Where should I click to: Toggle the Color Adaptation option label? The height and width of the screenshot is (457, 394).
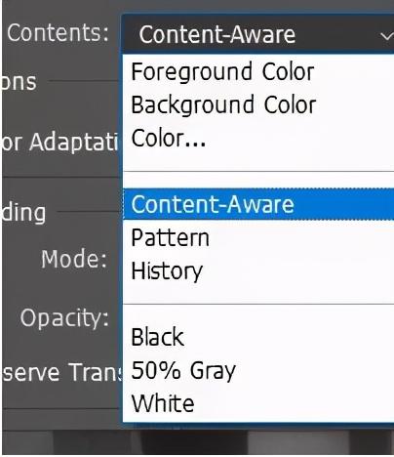coord(60,143)
